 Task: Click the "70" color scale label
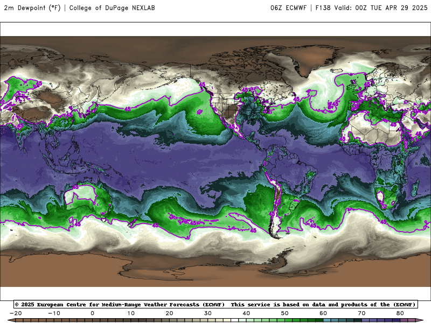[x=362, y=313]
